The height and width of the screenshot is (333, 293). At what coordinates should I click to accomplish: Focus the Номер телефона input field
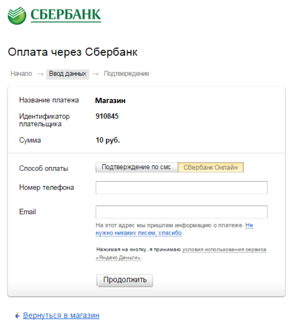click(182, 187)
